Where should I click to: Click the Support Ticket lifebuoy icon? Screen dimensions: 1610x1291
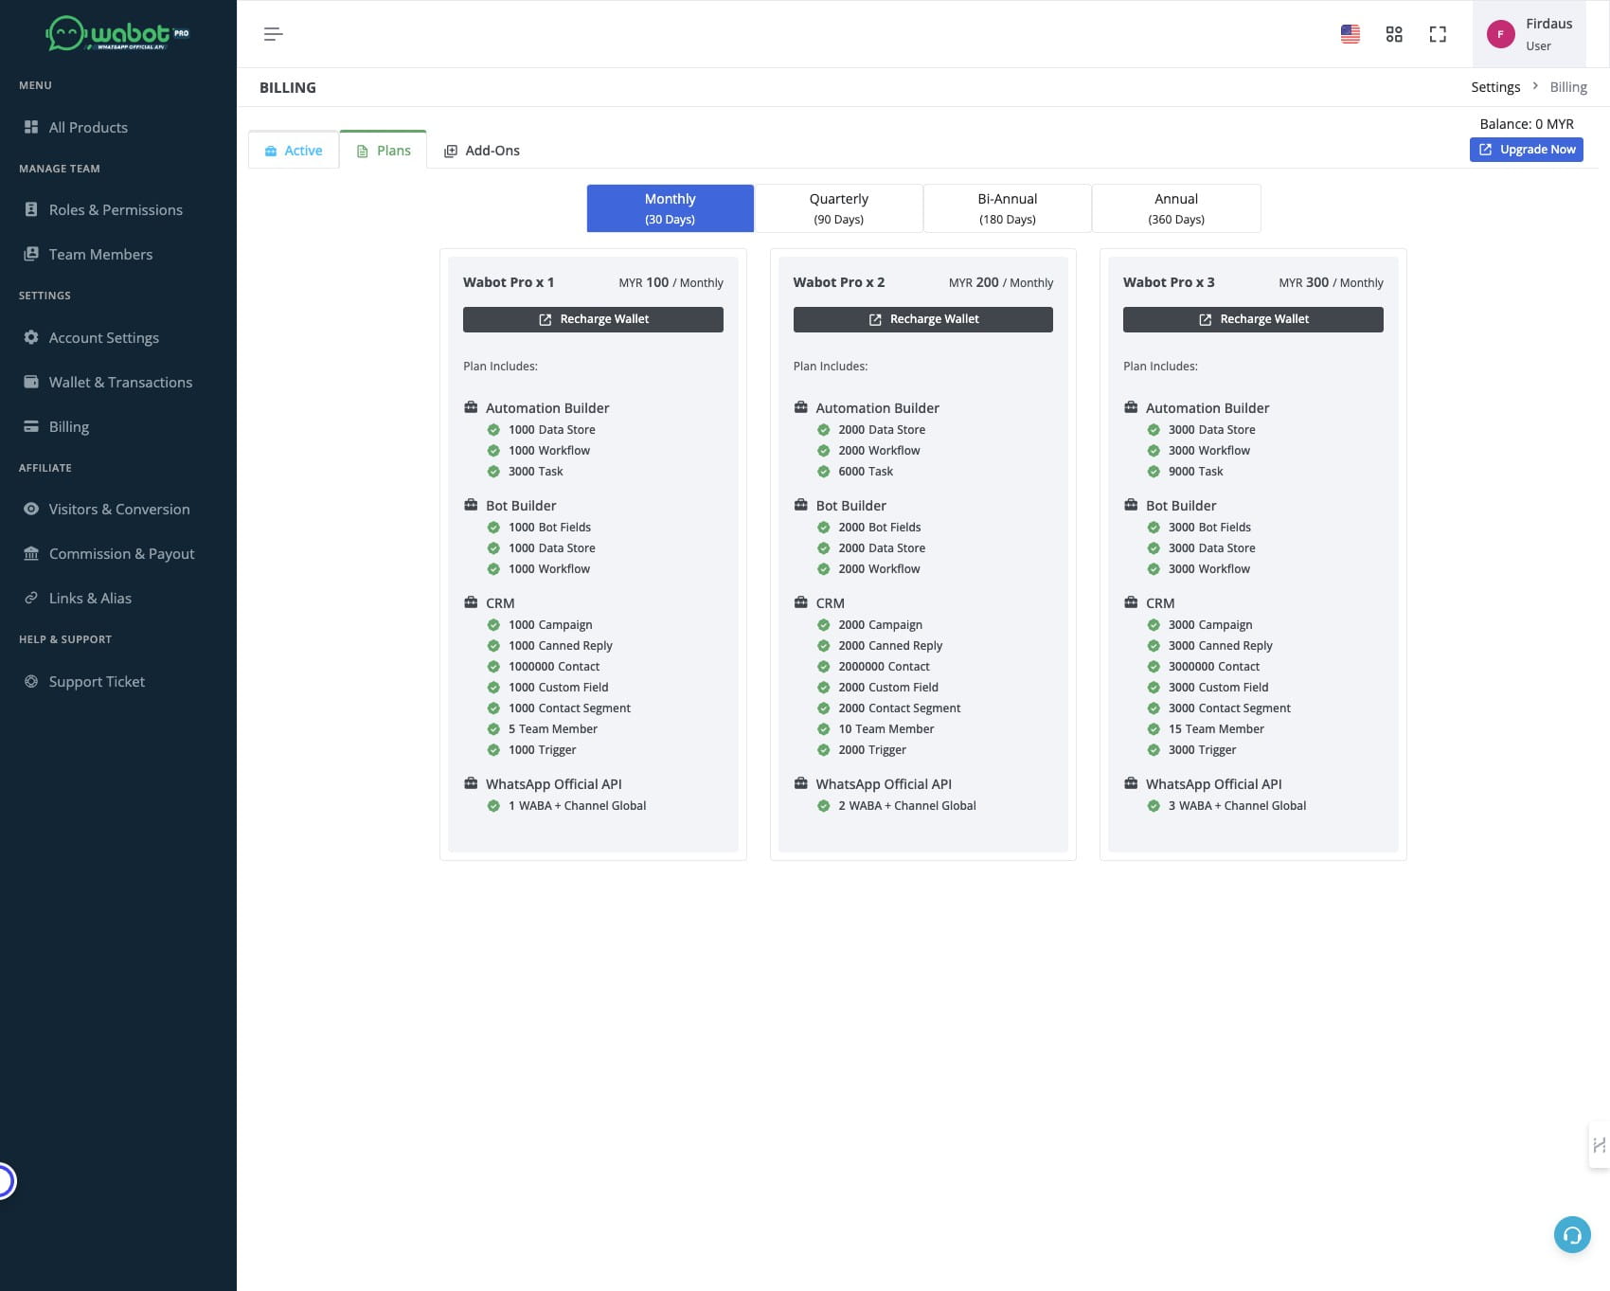click(31, 681)
